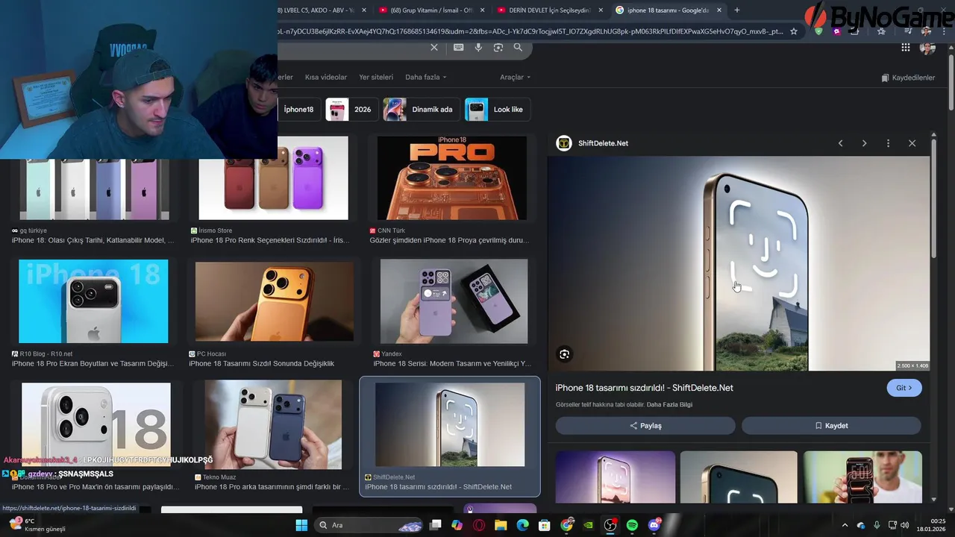Click the browser address bar URL
Viewport: 955px width, 537px height.
click(x=530, y=31)
